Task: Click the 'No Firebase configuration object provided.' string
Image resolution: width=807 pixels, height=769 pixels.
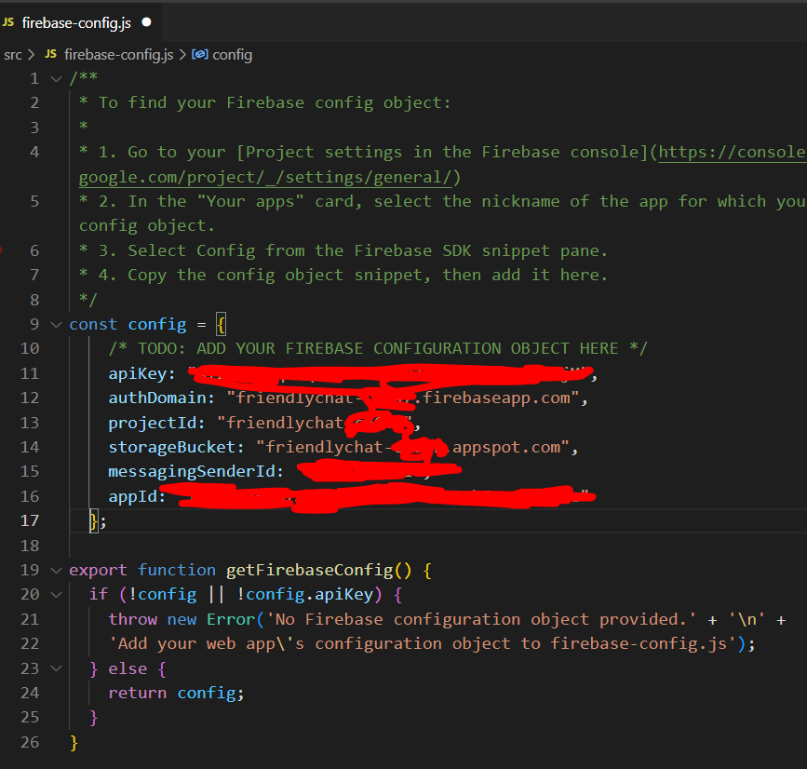Action: coord(480,619)
